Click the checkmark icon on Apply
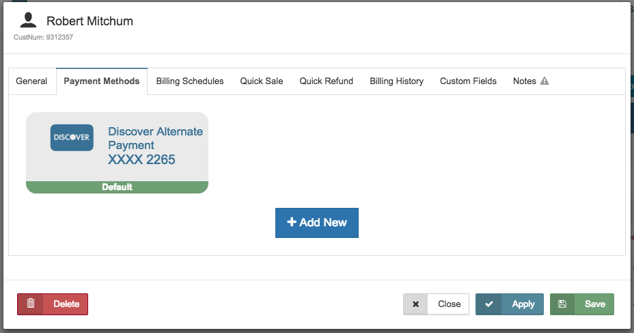The width and height of the screenshot is (634, 333). click(x=488, y=304)
